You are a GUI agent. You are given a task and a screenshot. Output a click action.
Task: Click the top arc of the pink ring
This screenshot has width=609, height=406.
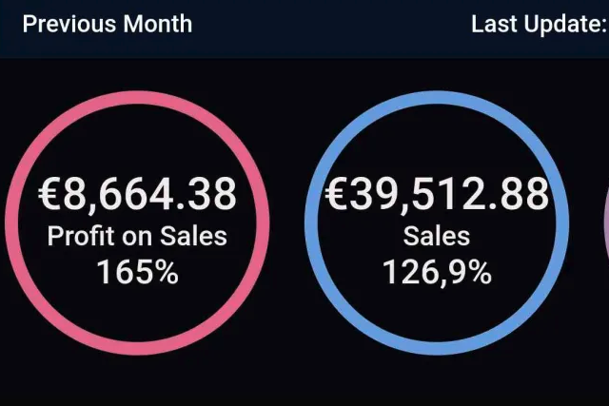(x=137, y=97)
